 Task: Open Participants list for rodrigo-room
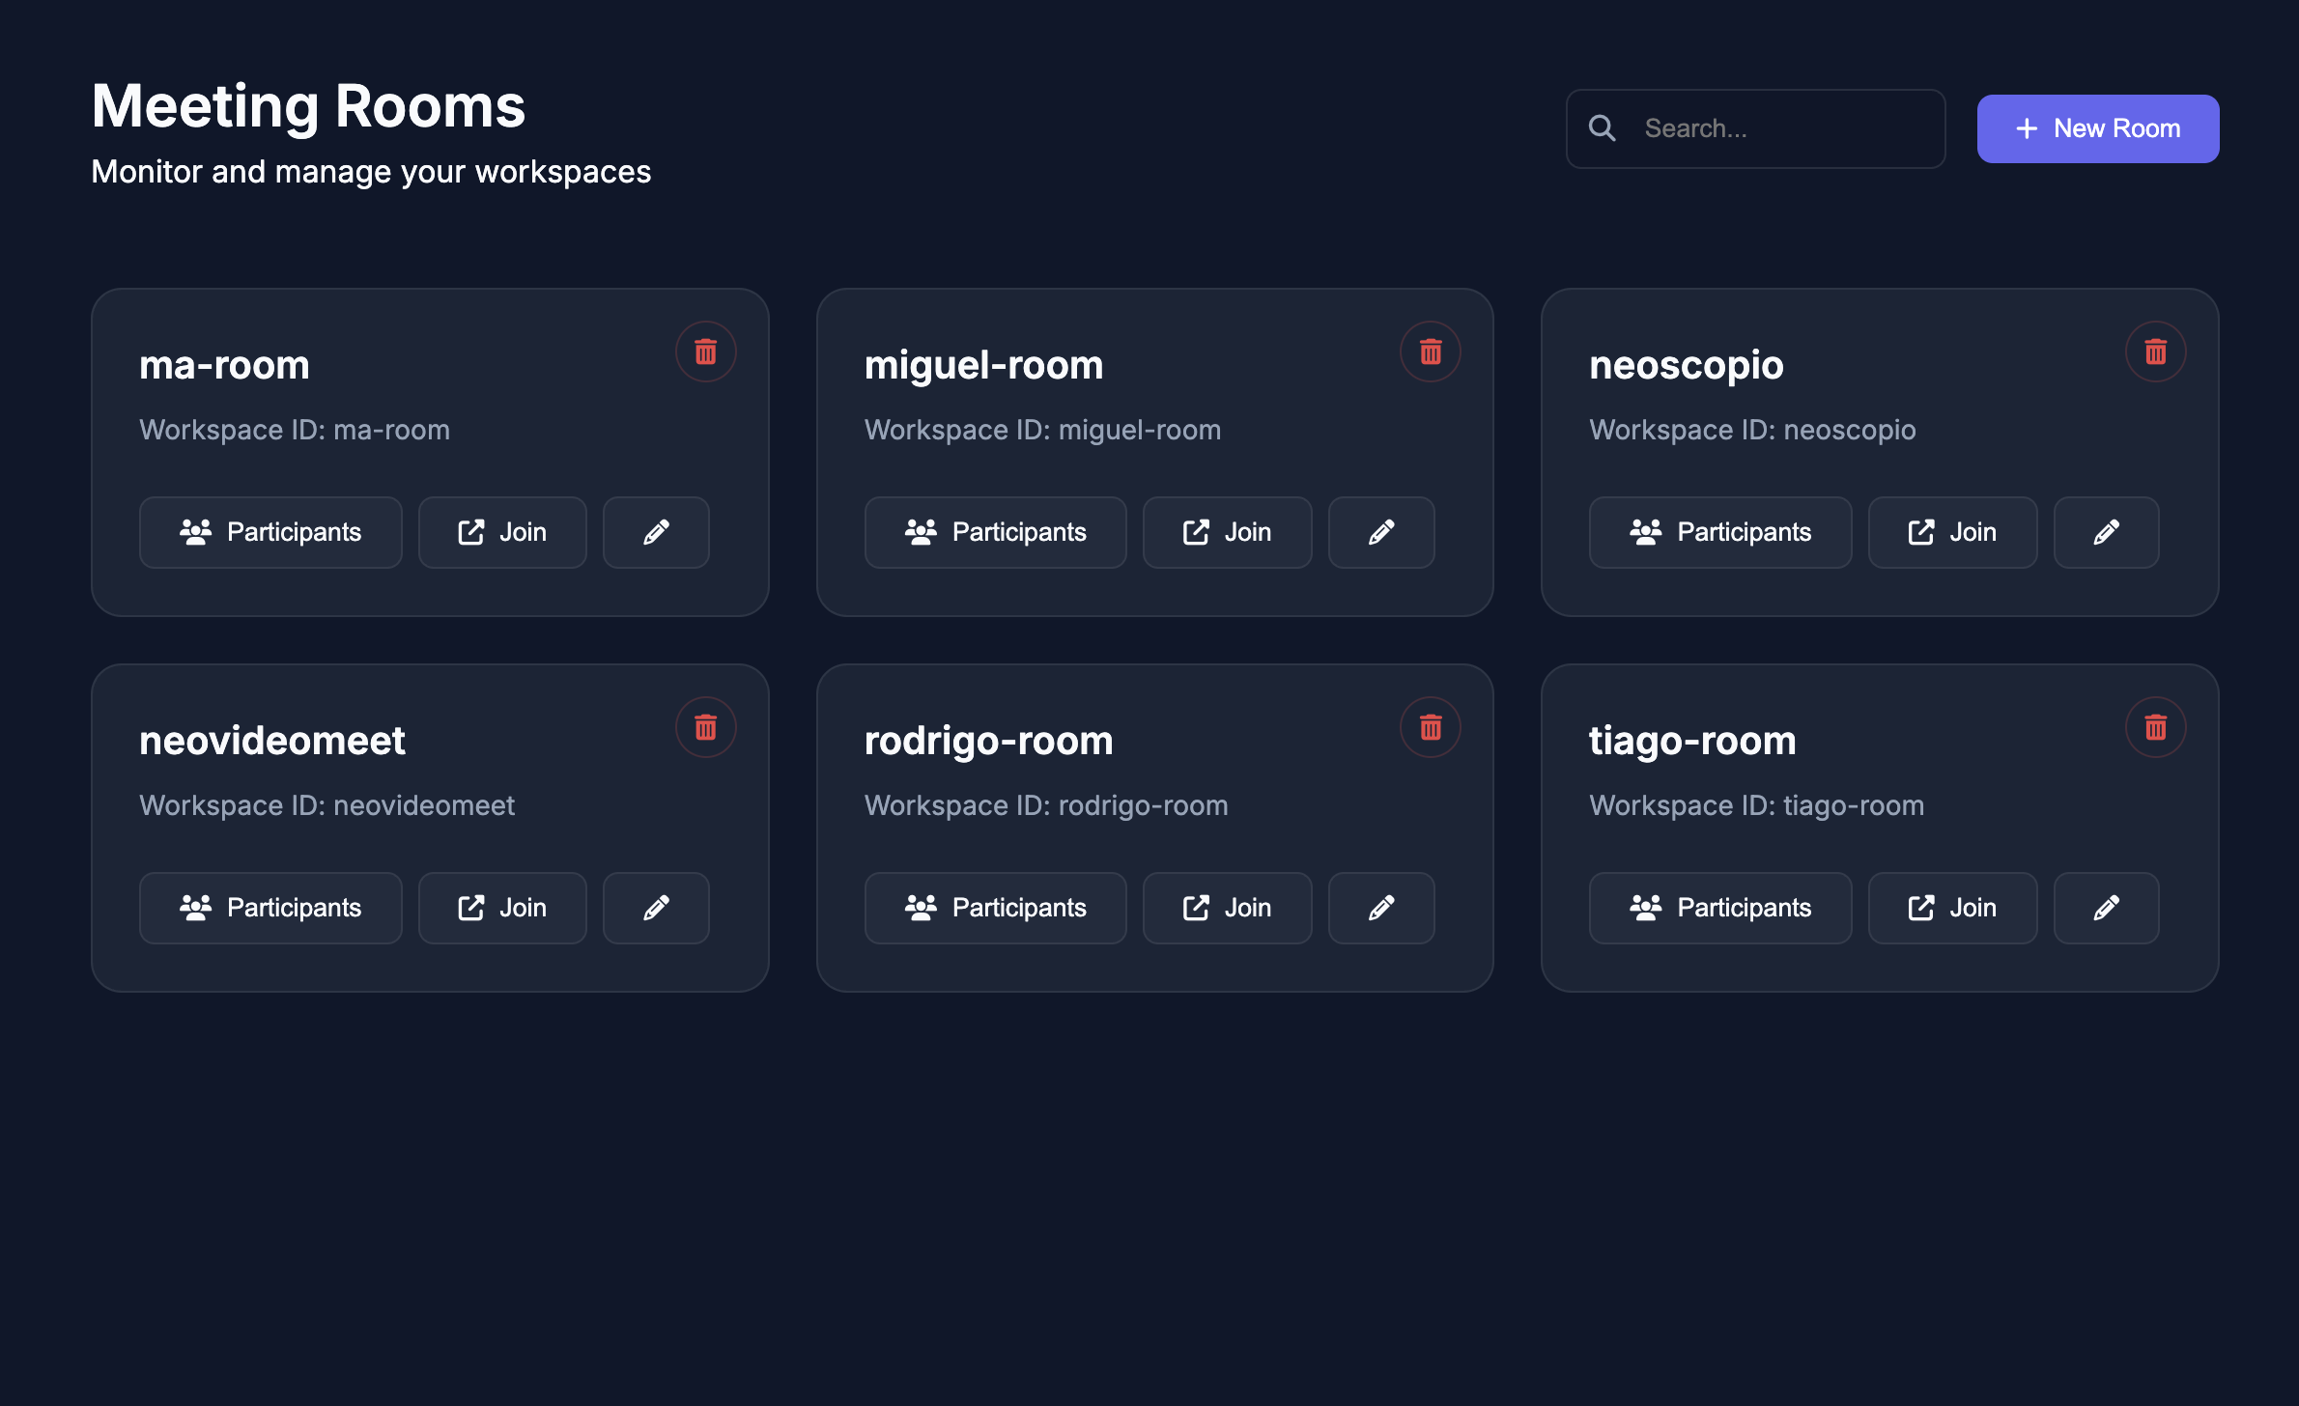996,908
